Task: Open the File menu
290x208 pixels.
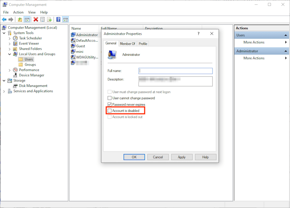Action: pyautogui.click(x=6, y=12)
